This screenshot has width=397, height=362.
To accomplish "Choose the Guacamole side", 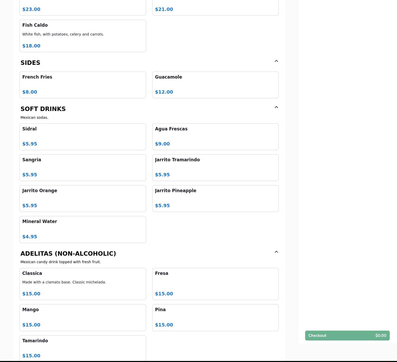I will coord(215,85).
